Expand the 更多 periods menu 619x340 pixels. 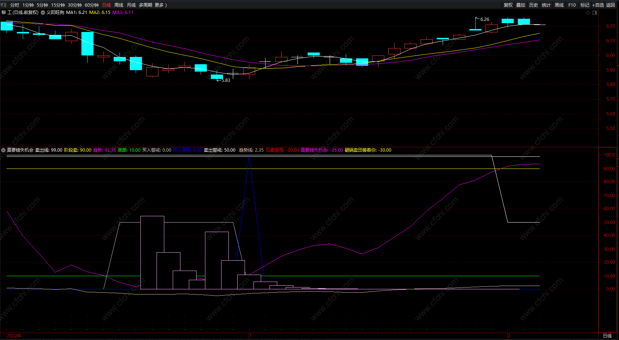[x=161, y=5]
